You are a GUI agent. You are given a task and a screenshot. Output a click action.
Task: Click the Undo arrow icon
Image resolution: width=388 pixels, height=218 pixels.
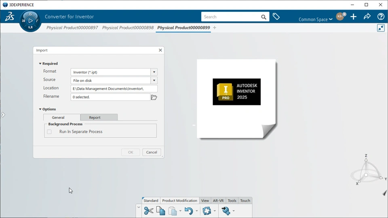click(189, 211)
